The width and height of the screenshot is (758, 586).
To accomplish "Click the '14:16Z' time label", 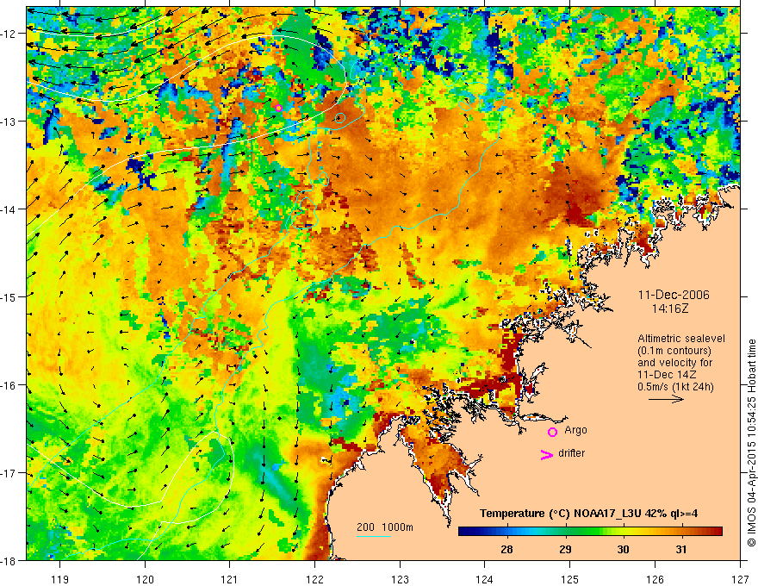I will click(669, 308).
